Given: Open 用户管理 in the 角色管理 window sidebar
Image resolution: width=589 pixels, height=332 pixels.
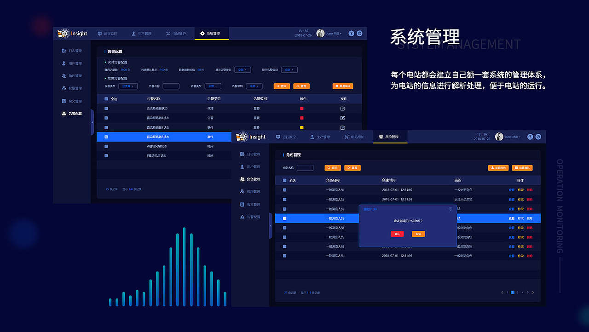Looking at the screenshot, I should pos(250,167).
